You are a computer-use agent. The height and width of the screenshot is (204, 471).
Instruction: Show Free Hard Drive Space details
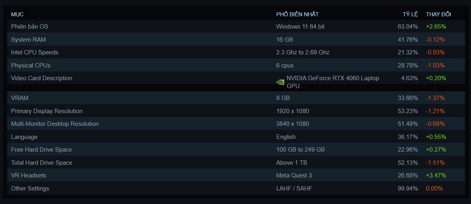point(42,150)
